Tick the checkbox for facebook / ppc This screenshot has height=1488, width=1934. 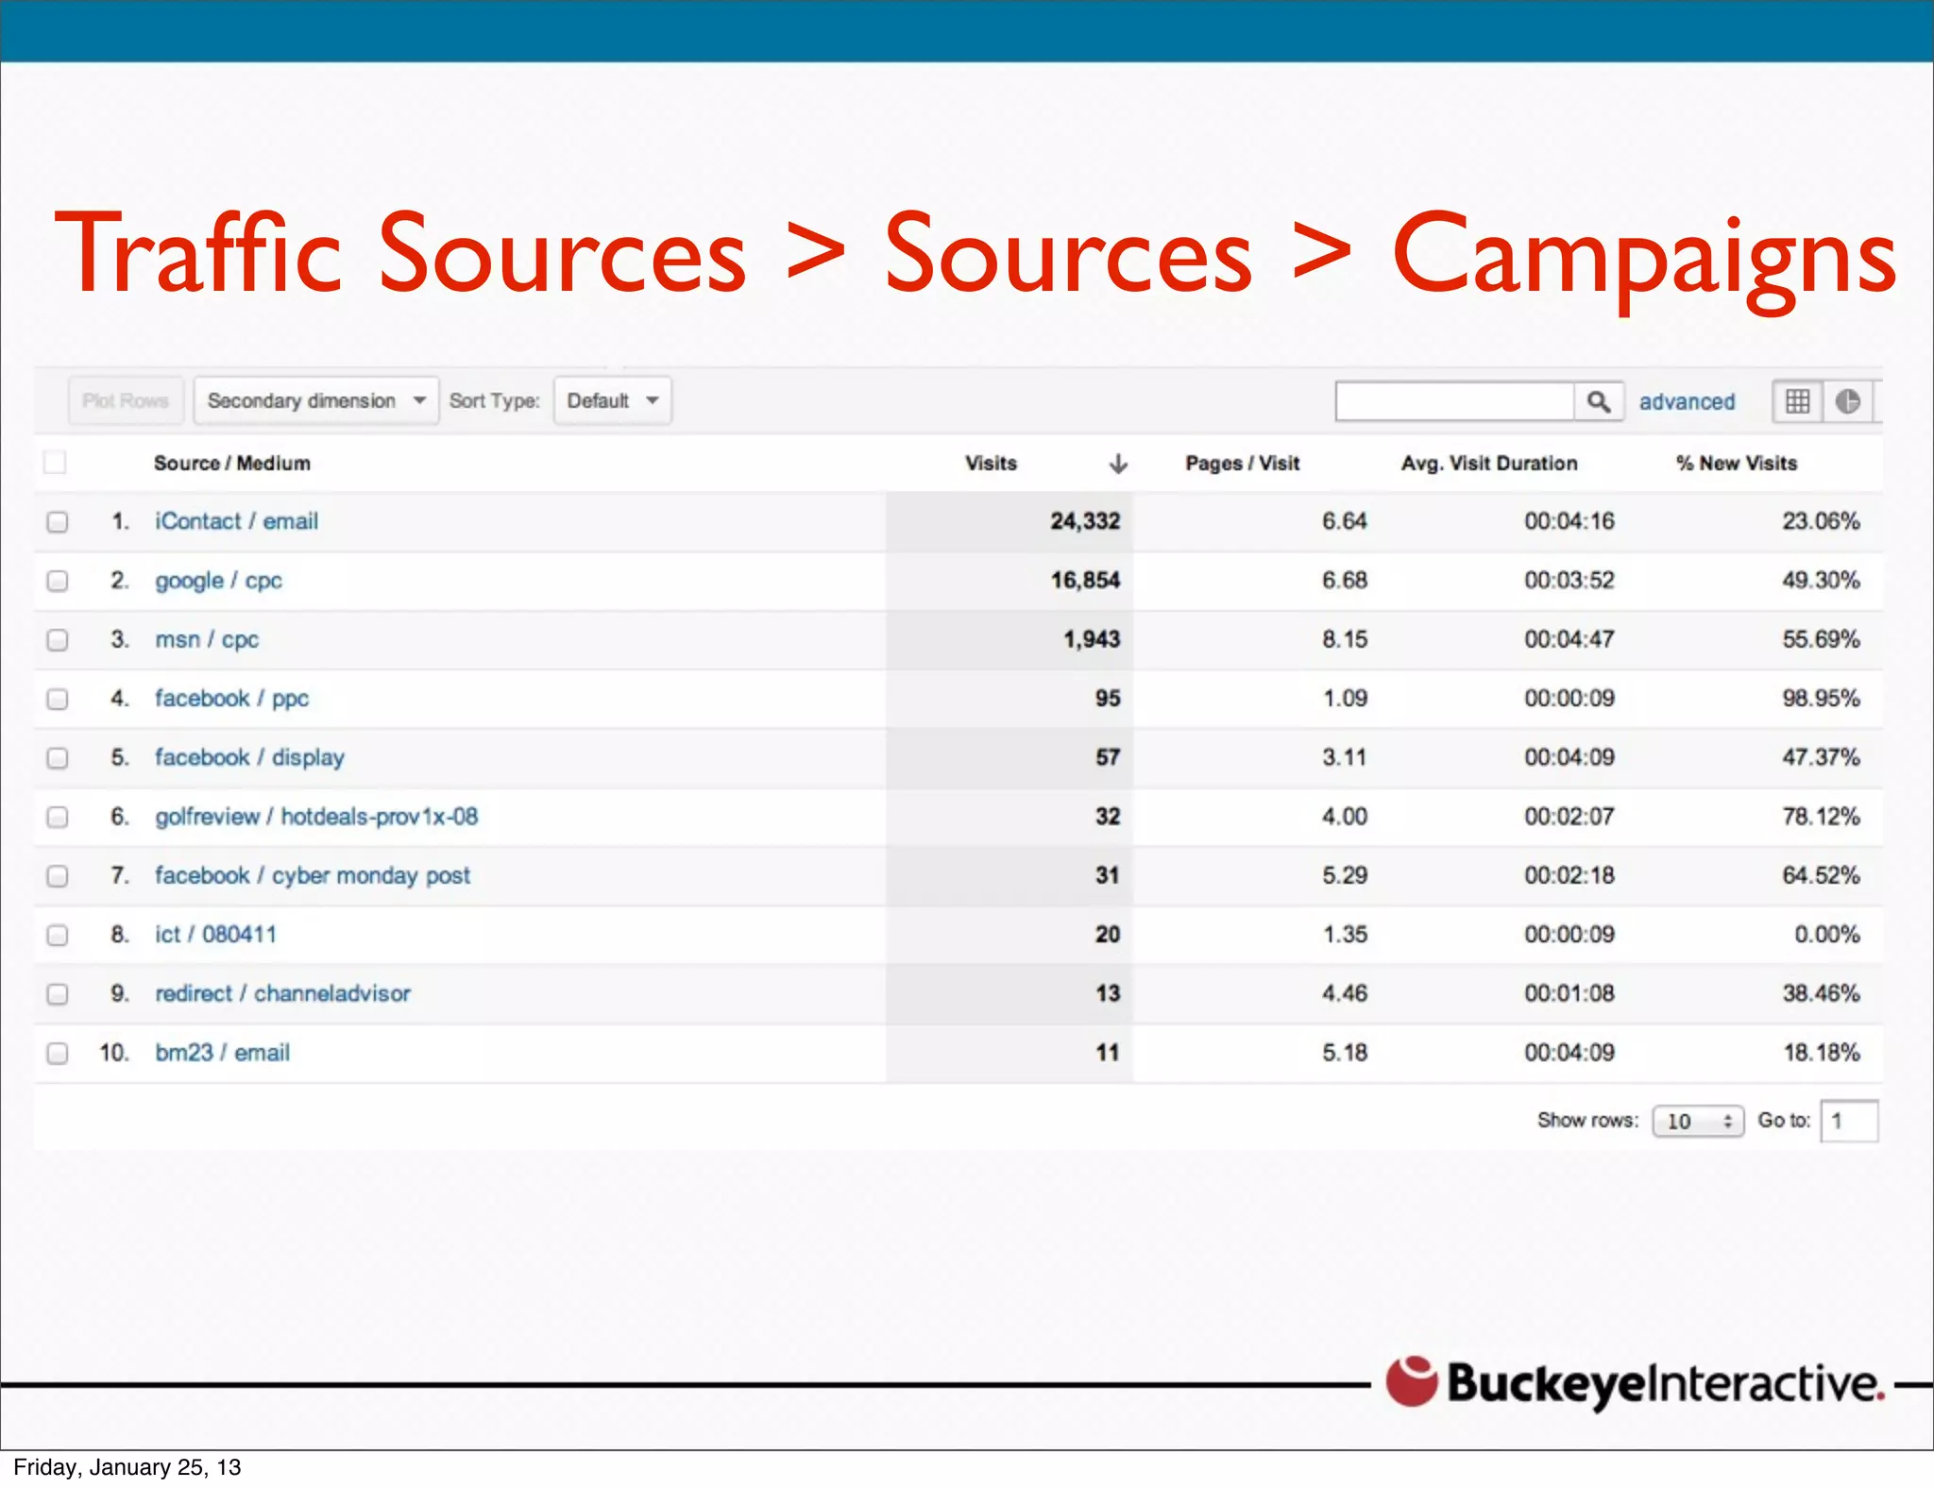58,699
